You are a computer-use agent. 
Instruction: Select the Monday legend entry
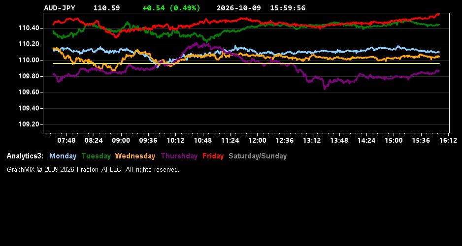pyautogui.click(x=63, y=156)
